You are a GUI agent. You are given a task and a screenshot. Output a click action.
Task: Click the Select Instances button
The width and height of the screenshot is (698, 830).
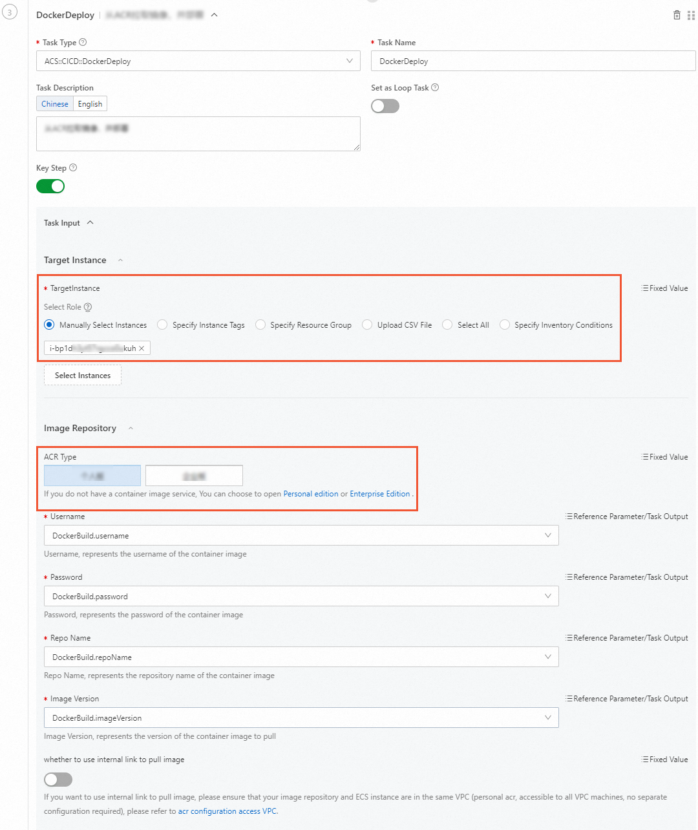(83, 376)
